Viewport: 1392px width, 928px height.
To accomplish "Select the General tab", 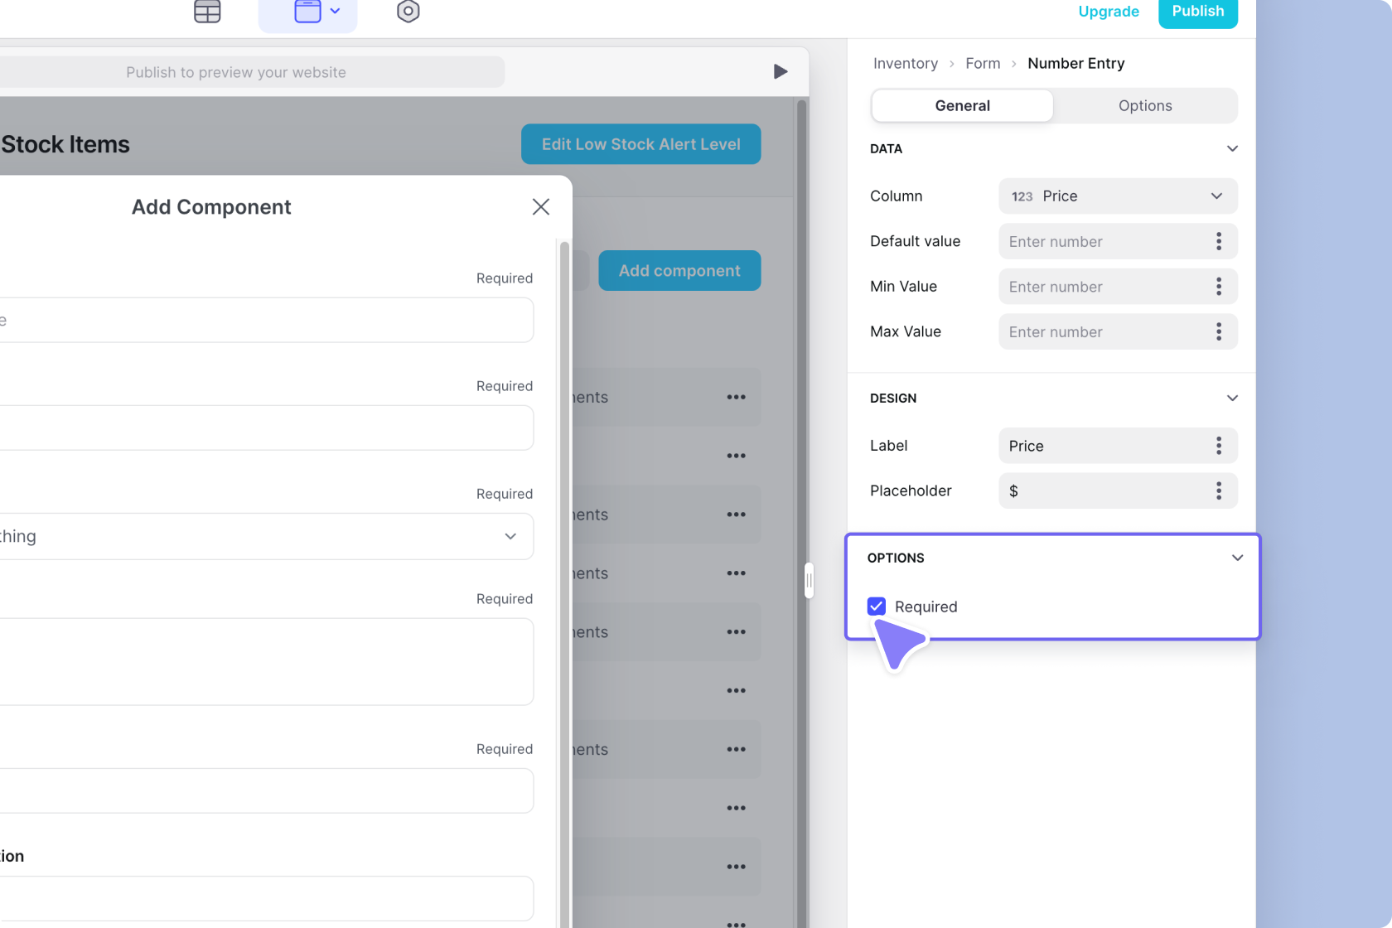I will click(962, 106).
